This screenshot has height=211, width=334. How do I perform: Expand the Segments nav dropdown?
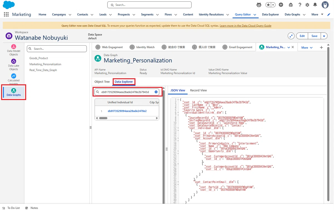[x=157, y=15]
